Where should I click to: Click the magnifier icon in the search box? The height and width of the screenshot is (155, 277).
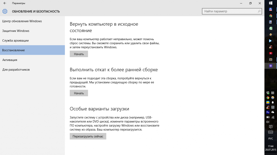(x=259, y=11)
